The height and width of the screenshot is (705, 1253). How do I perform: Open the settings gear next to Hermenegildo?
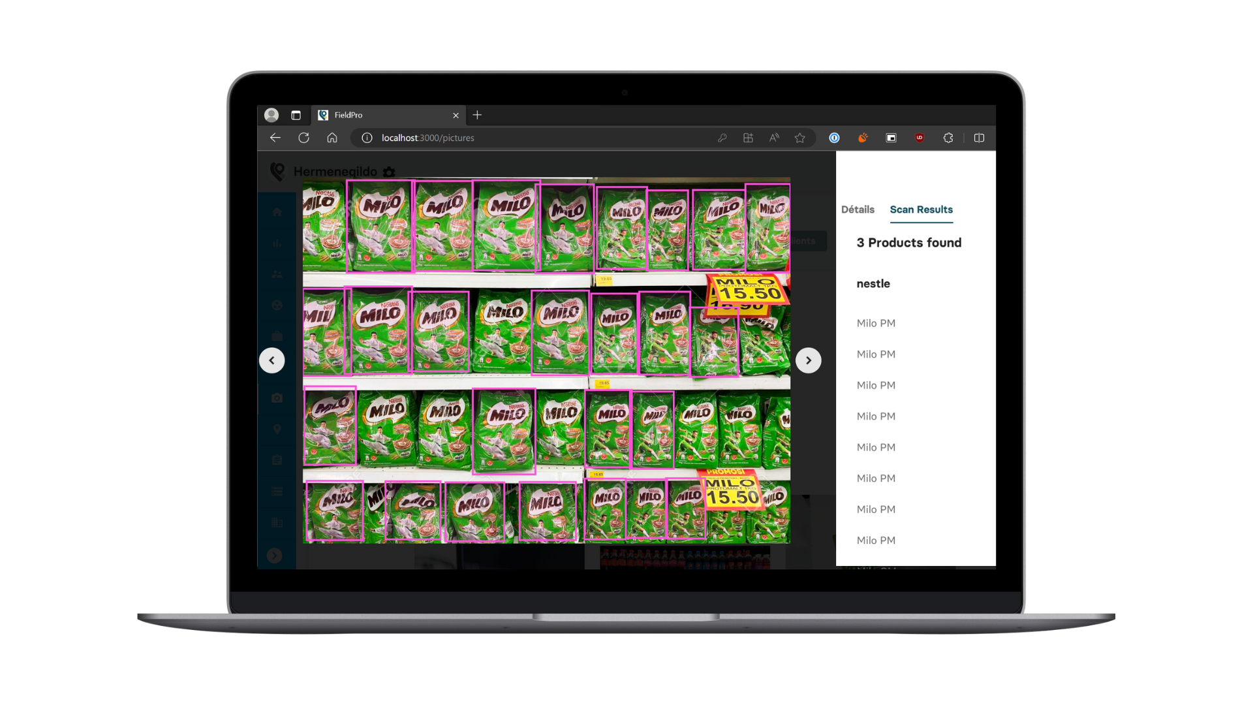click(389, 172)
